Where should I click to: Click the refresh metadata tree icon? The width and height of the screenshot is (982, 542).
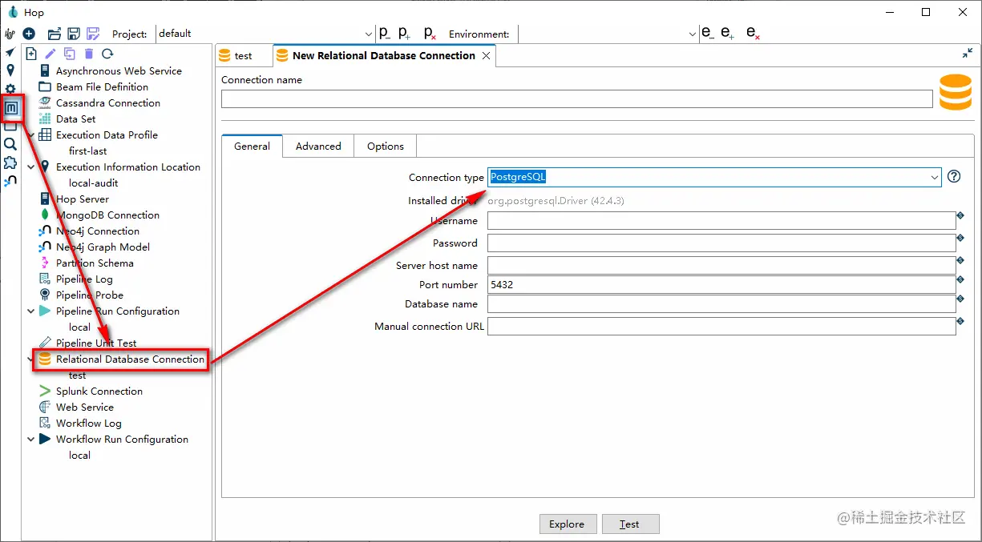[x=107, y=54]
